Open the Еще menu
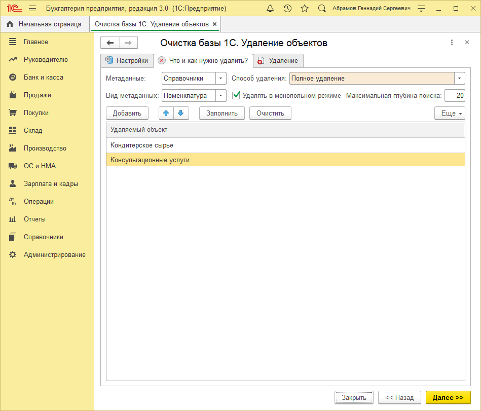This screenshot has height=411, width=481. tap(450, 113)
